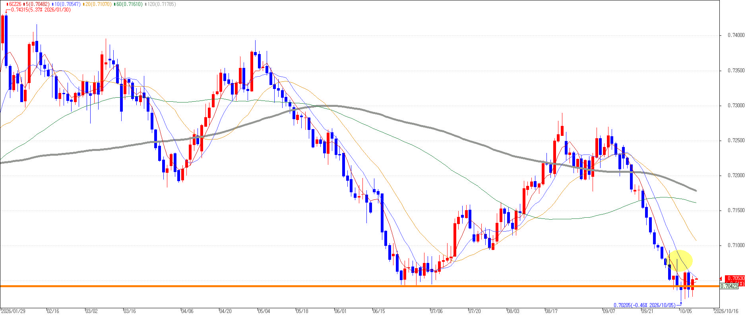
Task: Select the gray 120-period MA legend
Action: coord(161,4)
